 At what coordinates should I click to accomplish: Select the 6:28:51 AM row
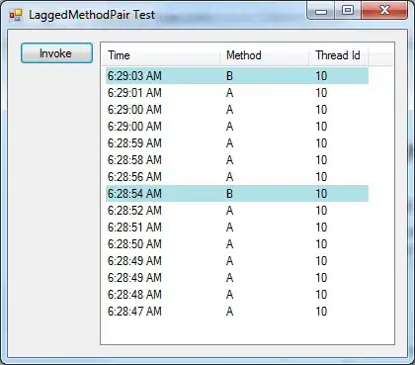(237, 228)
